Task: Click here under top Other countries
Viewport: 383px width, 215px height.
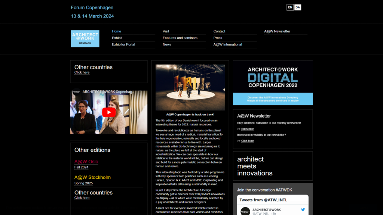Action: click(82, 72)
